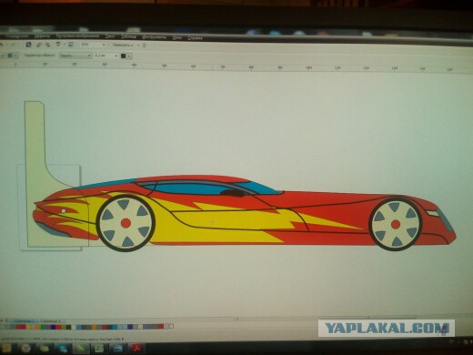The image size is (473, 355).
Task: Expand the arrow next to the outline color
Action: click(x=129, y=56)
